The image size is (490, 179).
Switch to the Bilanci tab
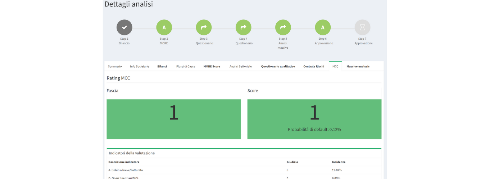162,66
